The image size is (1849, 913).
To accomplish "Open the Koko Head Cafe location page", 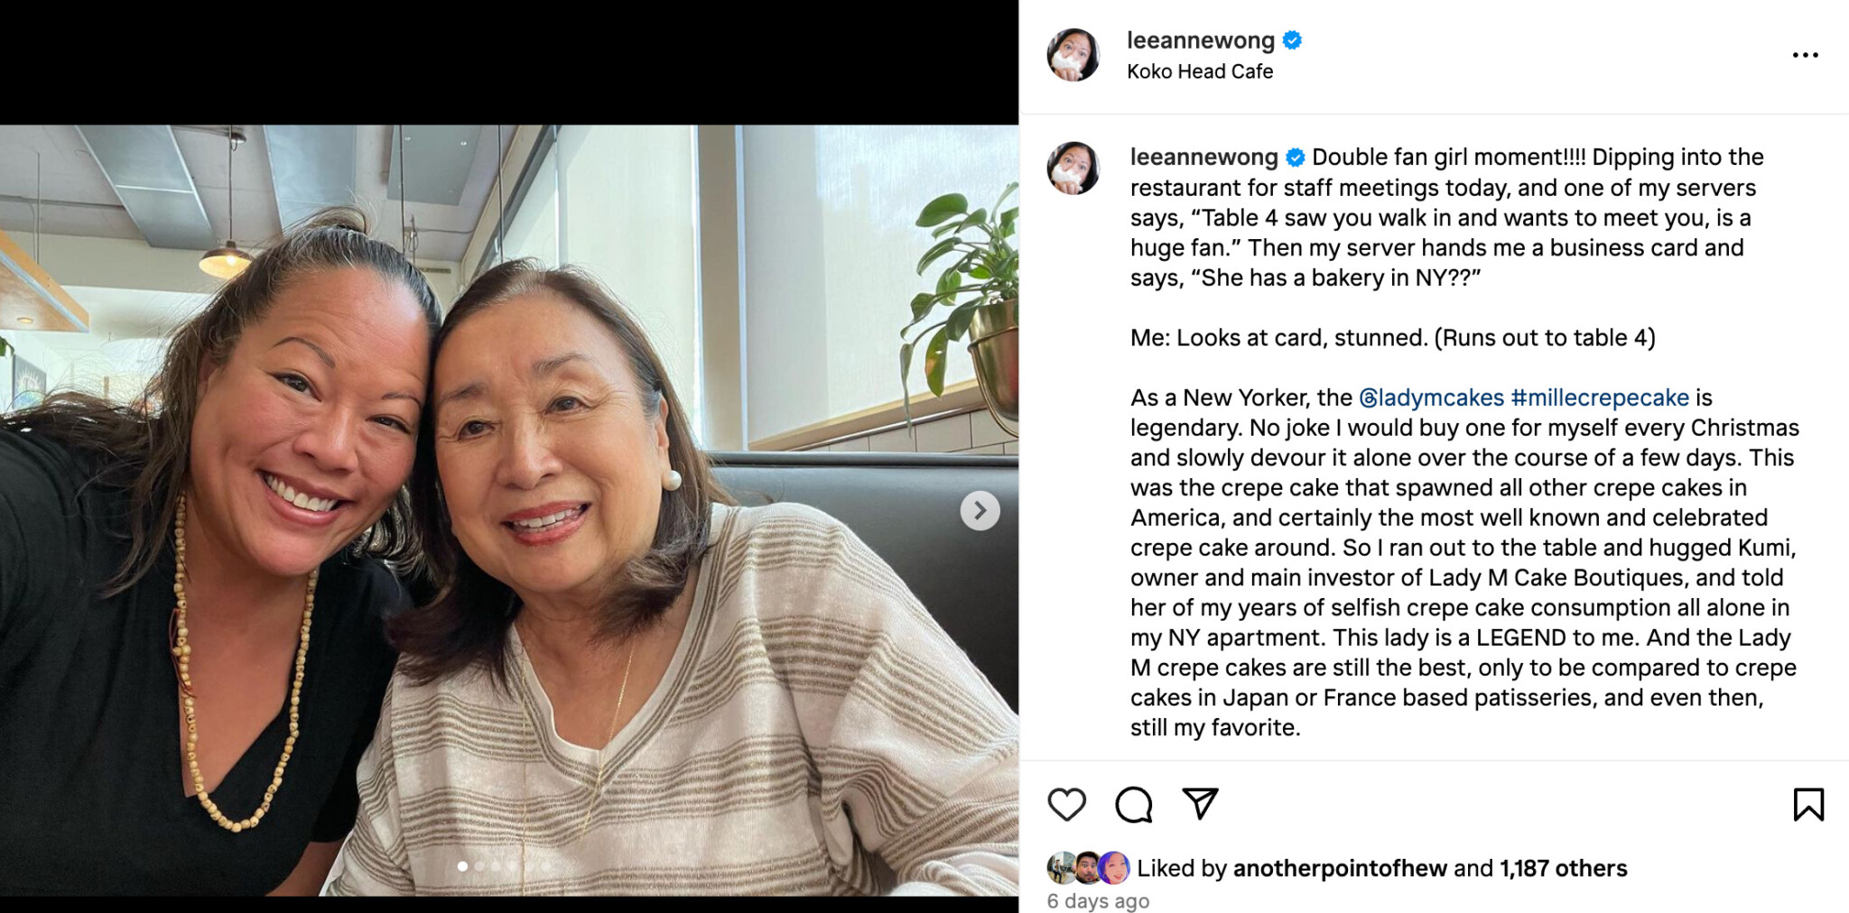I will (1199, 71).
